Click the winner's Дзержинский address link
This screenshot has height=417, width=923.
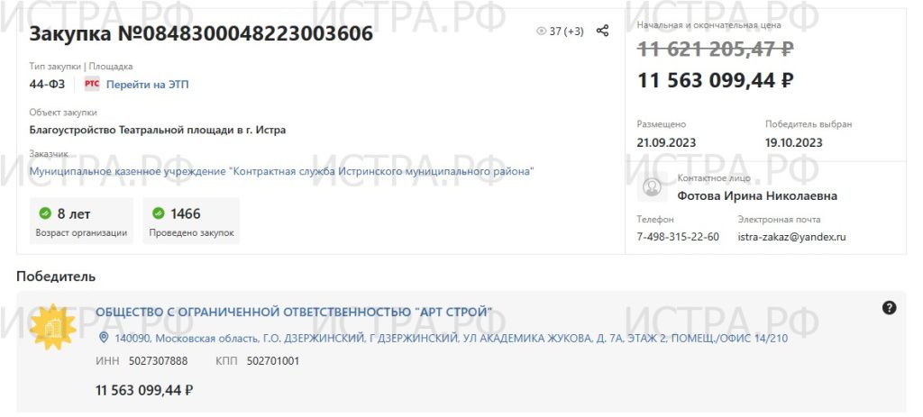tap(451, 339)
